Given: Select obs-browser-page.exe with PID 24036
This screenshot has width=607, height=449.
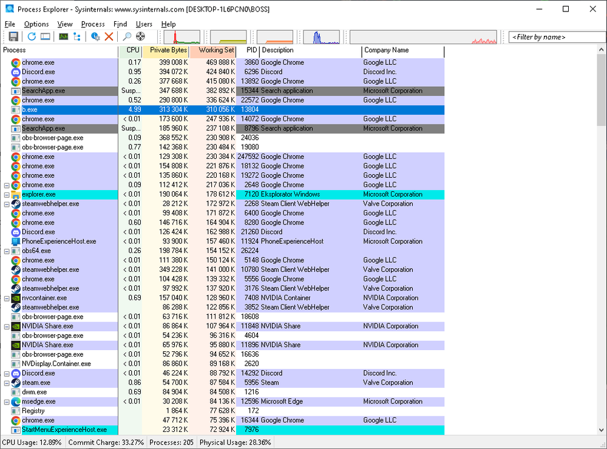Looking at the screenshot, I should [x=223, y=138].
